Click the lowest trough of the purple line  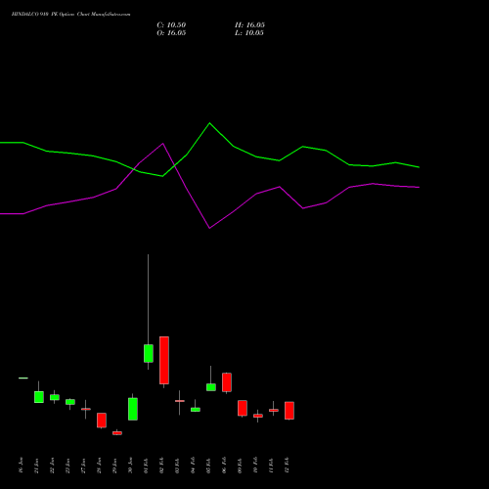[209, 228]
